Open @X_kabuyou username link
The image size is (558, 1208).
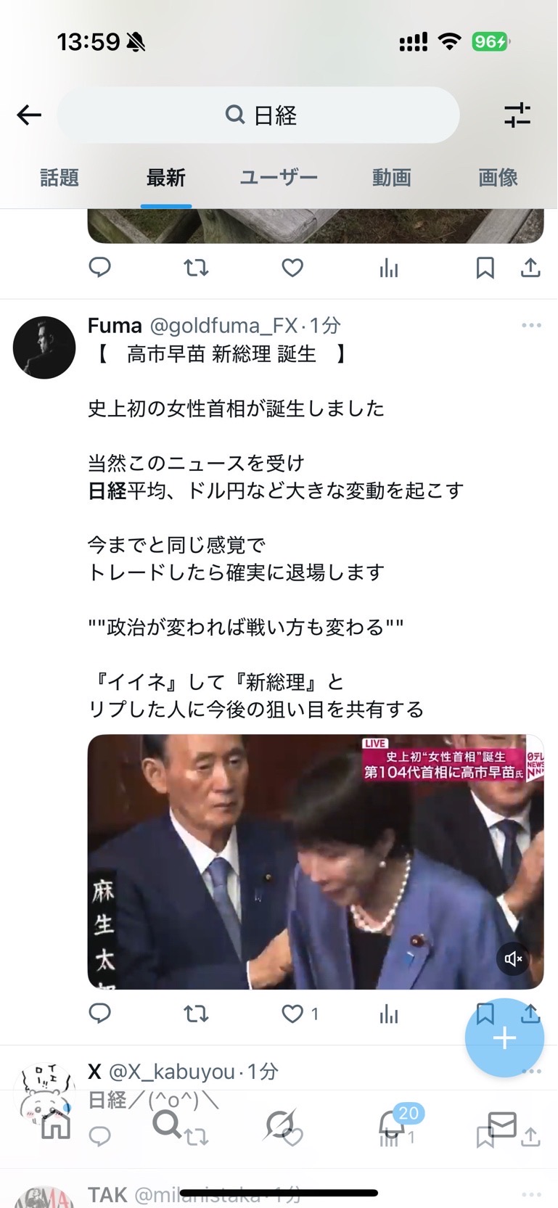click(172, 1071)
